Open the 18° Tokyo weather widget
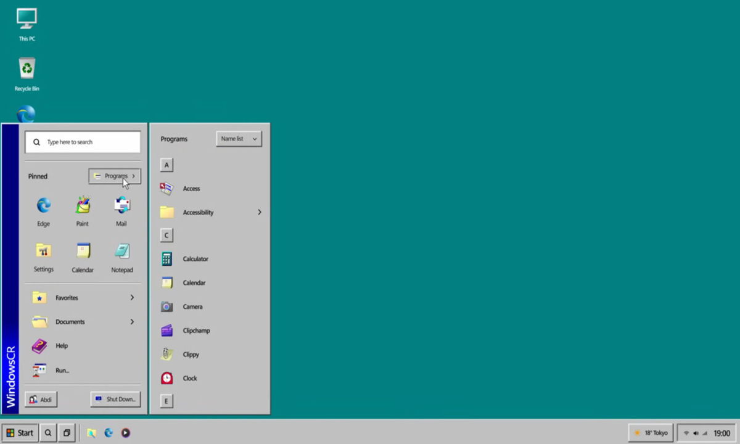This screenshot has height=444, width=740. [x=651, y=432]
